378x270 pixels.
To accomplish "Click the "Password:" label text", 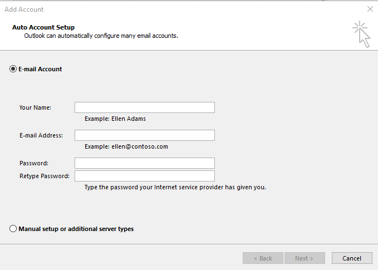I will (x=34, y=163).
